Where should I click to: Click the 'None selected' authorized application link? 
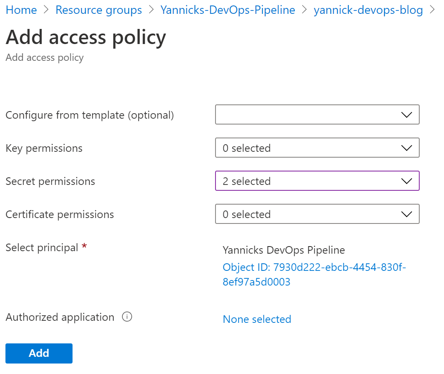click(x=257, y=319)
